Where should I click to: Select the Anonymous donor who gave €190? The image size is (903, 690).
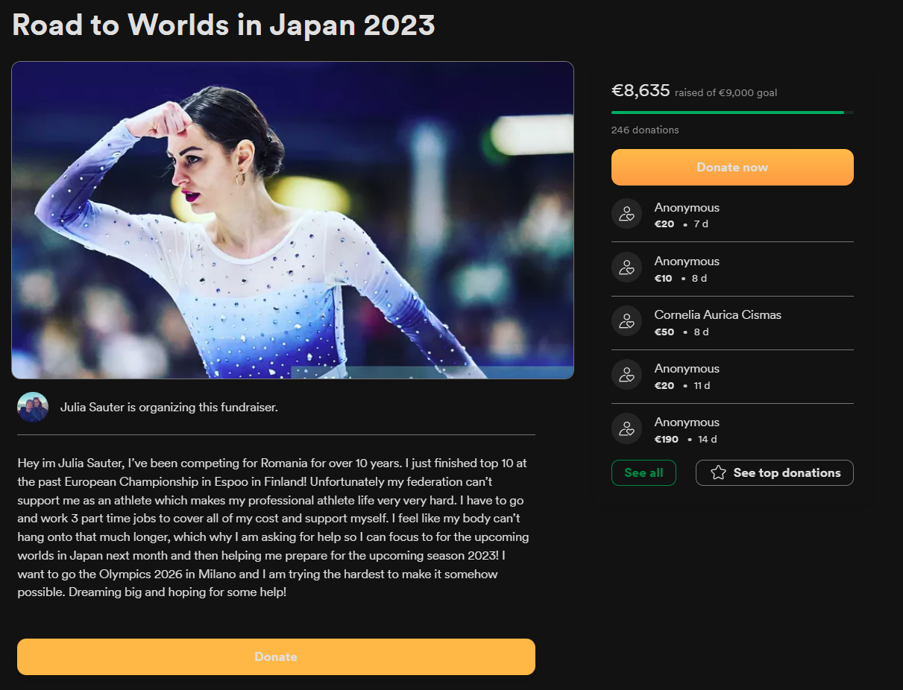(687, 422)
